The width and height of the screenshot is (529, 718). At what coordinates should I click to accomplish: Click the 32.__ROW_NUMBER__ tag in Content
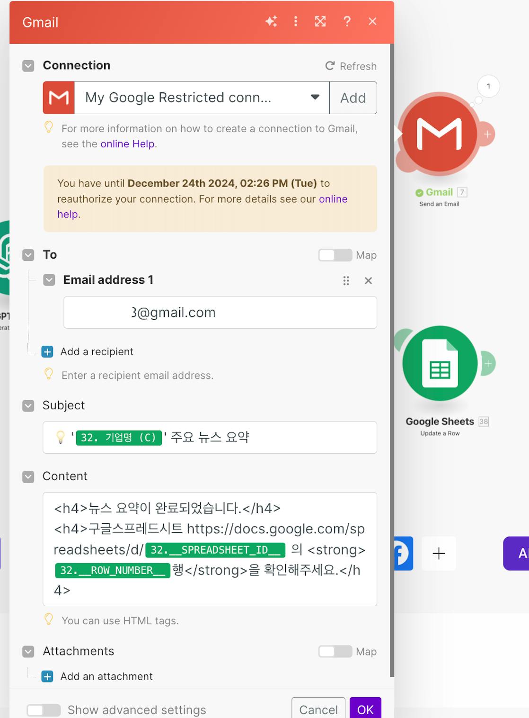point(113,570)
